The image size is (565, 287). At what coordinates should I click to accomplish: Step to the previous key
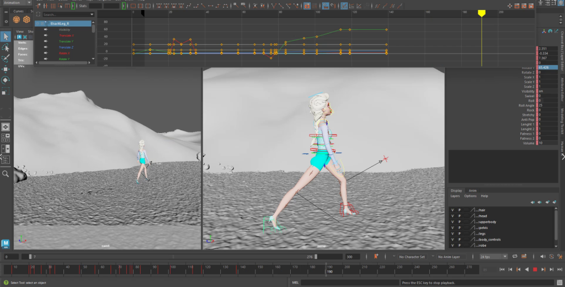519,269
